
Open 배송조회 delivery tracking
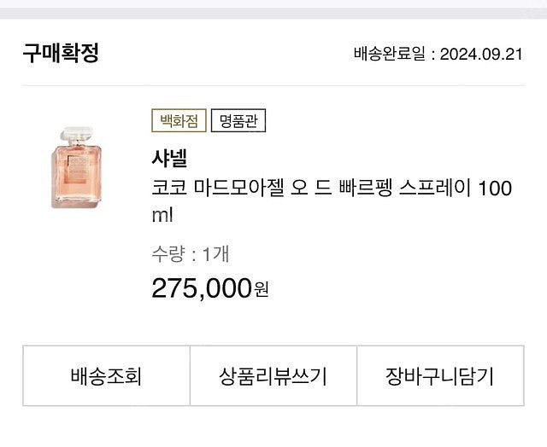coord(106,376)
